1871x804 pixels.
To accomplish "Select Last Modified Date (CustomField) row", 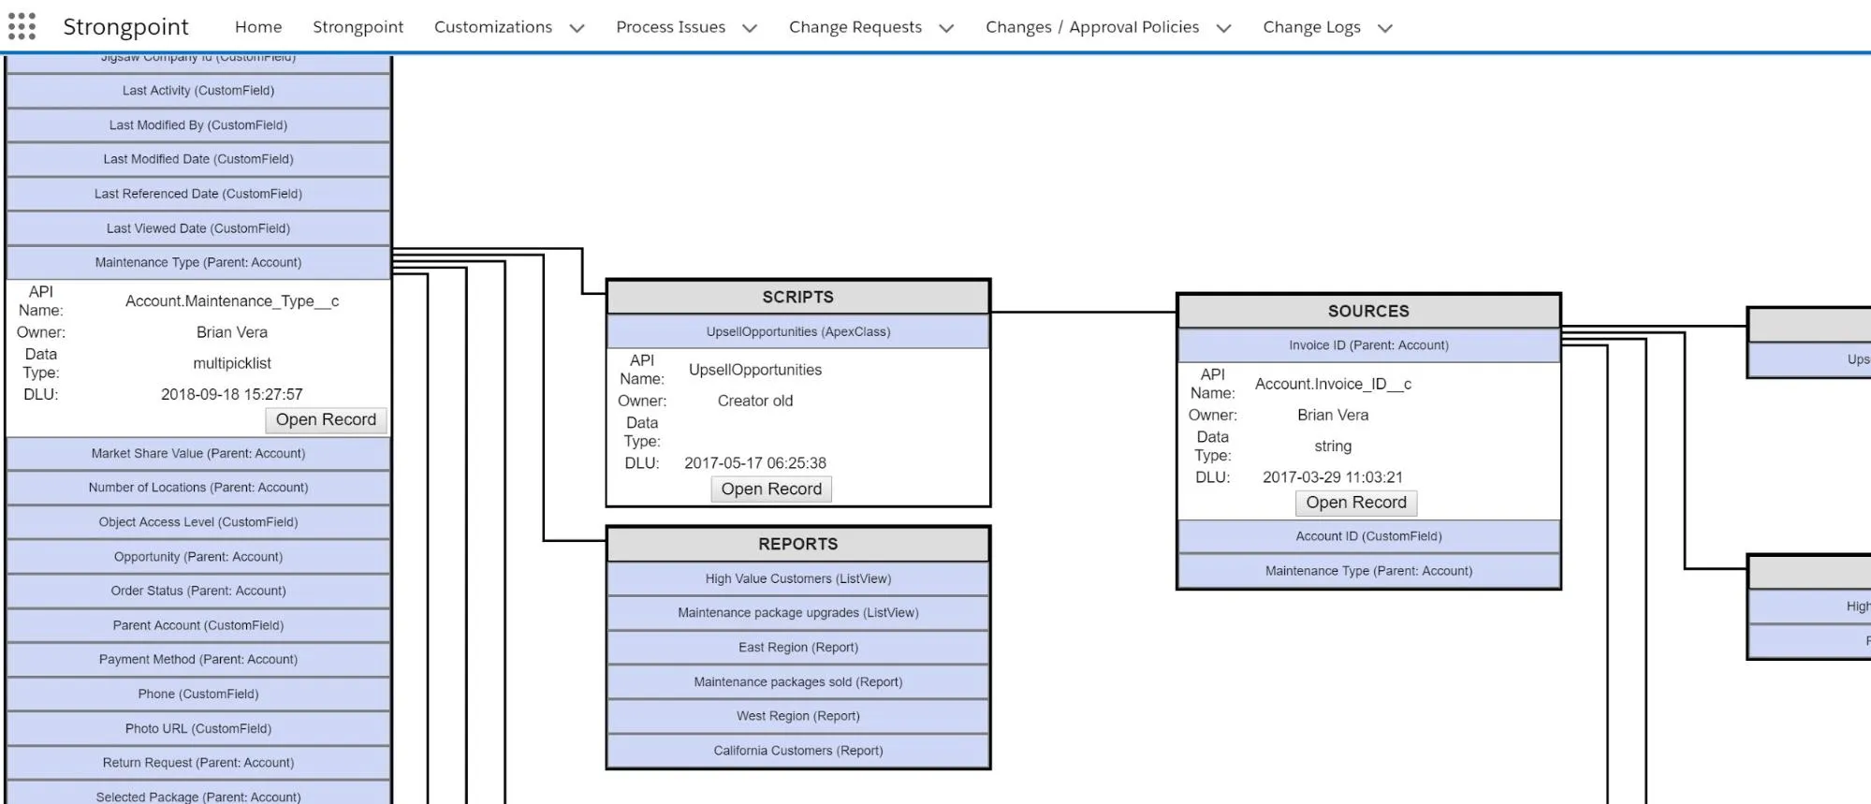I will pos(198,159).
